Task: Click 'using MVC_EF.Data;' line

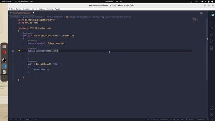Action: click(29, 23)
